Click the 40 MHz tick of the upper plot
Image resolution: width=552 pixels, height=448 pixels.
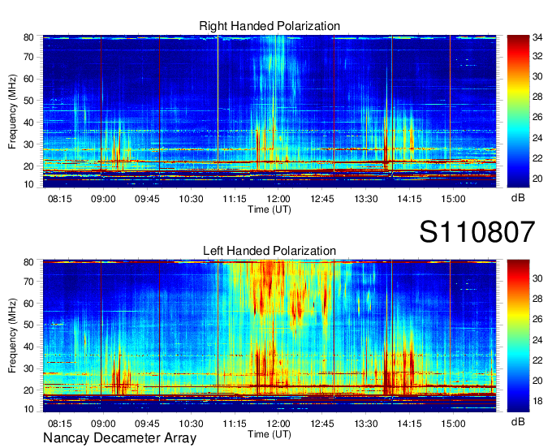point(28,123)
